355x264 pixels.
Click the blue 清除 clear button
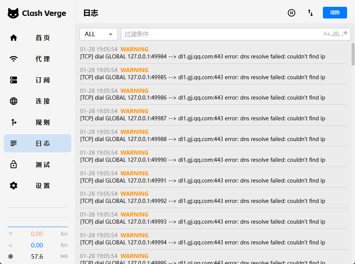click(335, 12)
